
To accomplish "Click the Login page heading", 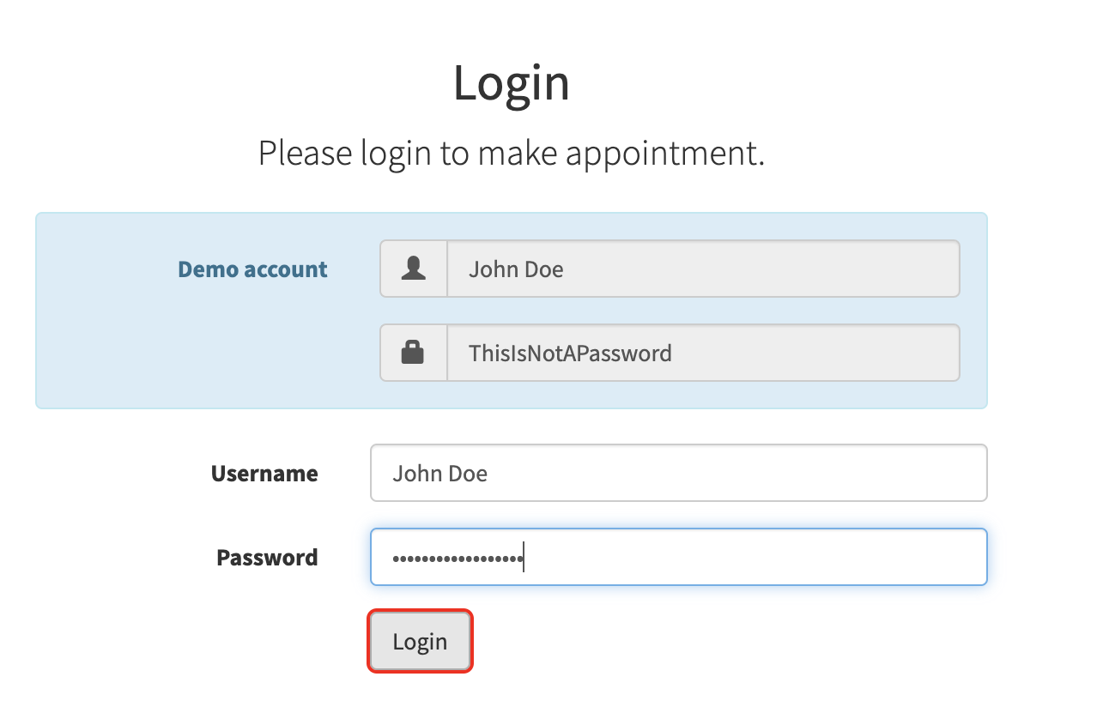I will pyautogui.click(x=512, y=82).
